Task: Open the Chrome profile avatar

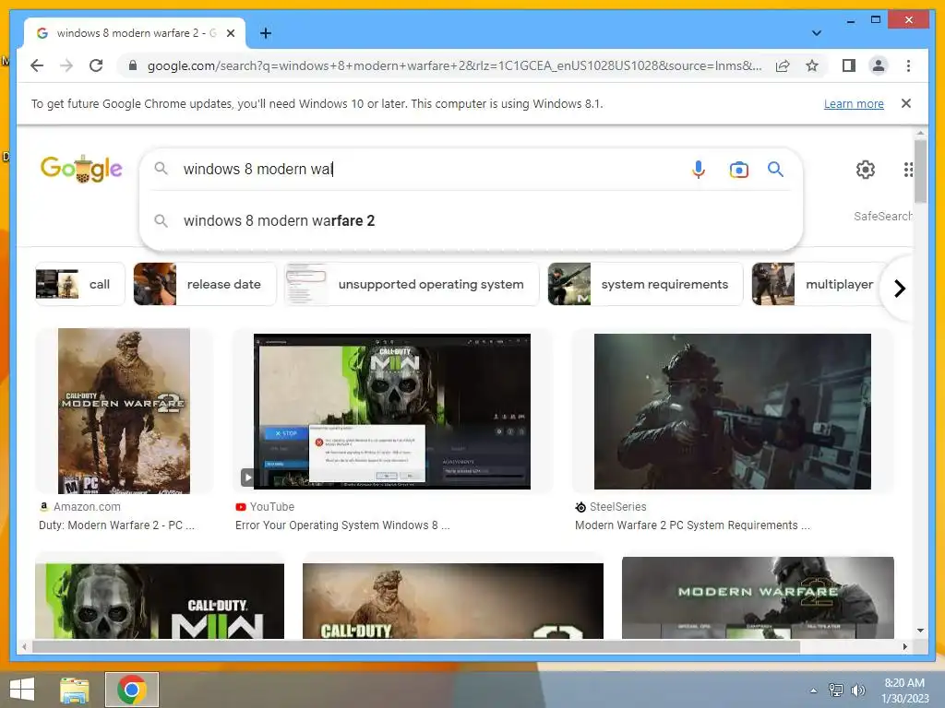Action: click(879, 65)
